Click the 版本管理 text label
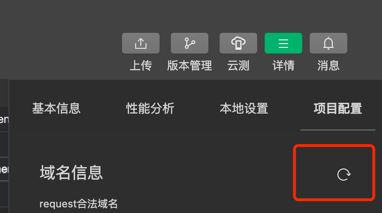382x213 pixels. tap(190, 66)
